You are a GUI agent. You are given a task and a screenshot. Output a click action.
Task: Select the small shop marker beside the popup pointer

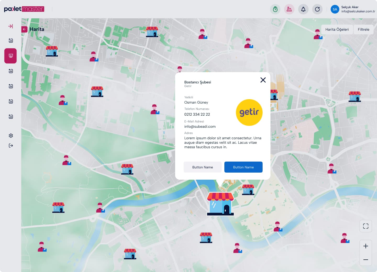(248, 189)
